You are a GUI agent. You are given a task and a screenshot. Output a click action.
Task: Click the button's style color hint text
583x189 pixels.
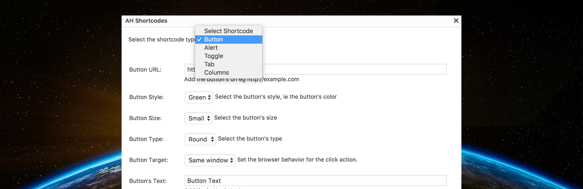pyautogui.click(x=276, y=97)
